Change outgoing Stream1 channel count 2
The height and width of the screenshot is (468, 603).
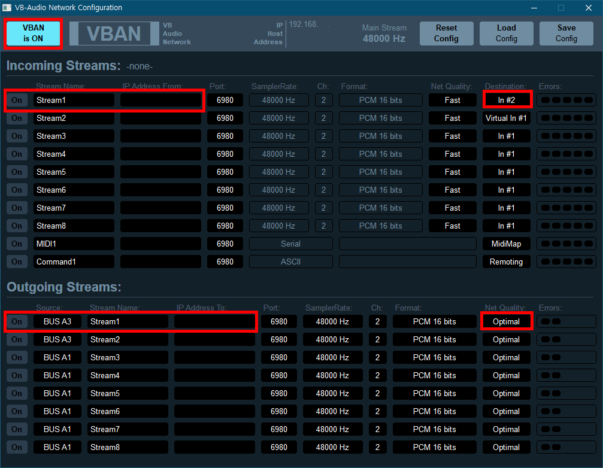[378, 321]
